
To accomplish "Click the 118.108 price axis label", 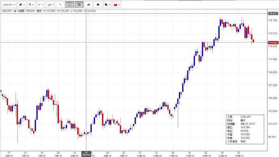I will [272, 21].
